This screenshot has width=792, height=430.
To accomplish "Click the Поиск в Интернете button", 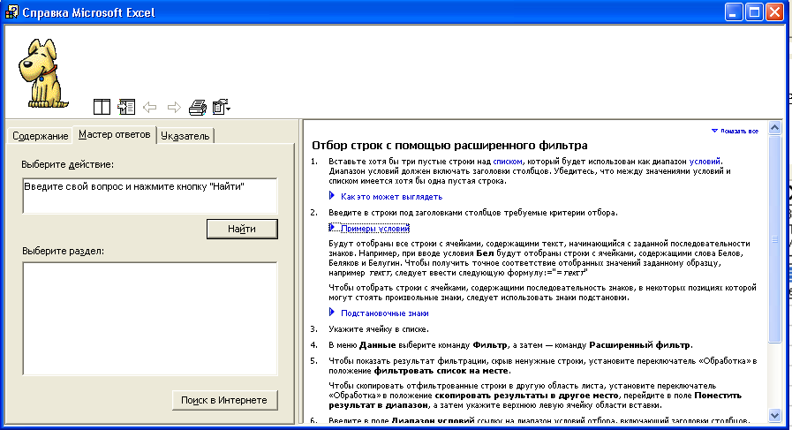I will pyautogui.click(x=224, y=400).
